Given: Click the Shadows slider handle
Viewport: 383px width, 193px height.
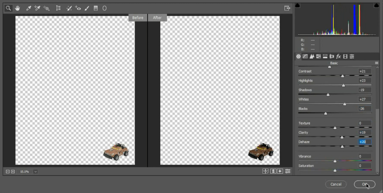Looking at the screenshot, I should pos(328,95).
